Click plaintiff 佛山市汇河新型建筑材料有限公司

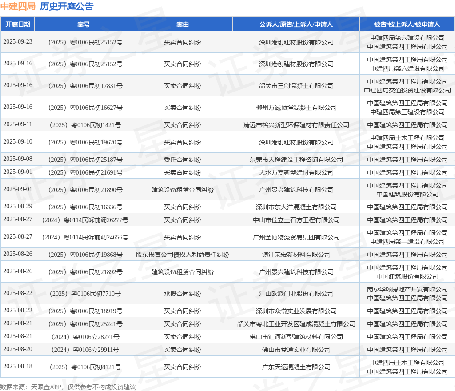click(x=296, y=337)
